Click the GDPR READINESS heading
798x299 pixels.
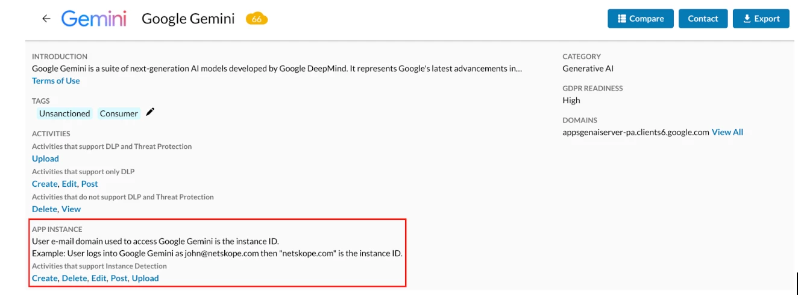coord(593,88)
